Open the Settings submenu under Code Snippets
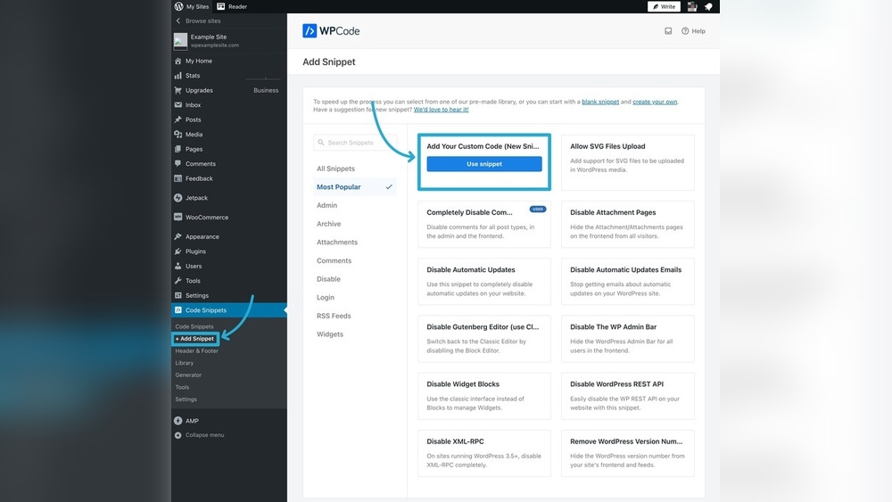The image size is (892, 502). [x=186, y=399]
